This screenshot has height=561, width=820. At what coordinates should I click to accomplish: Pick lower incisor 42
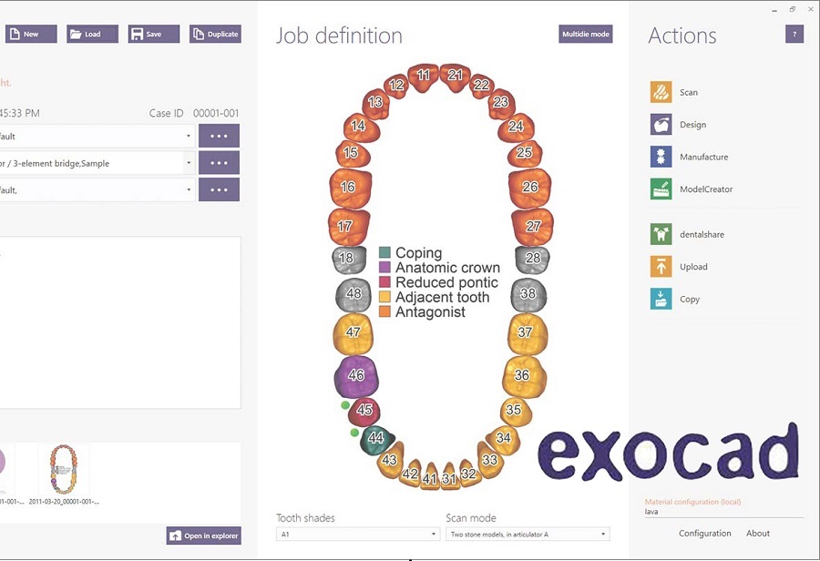[411, 474]
